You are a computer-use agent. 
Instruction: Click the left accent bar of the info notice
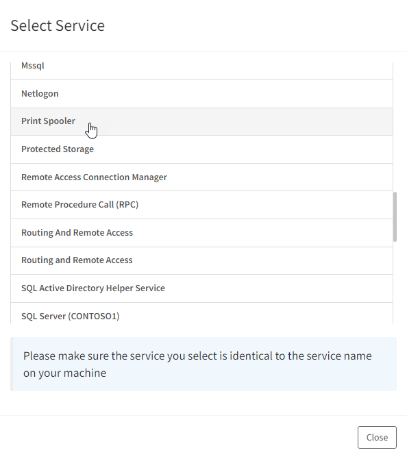pyautogui.click(x=12, y=364)
